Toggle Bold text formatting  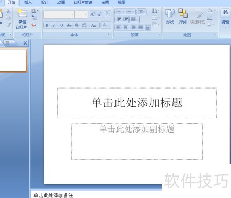coord(47,25)
